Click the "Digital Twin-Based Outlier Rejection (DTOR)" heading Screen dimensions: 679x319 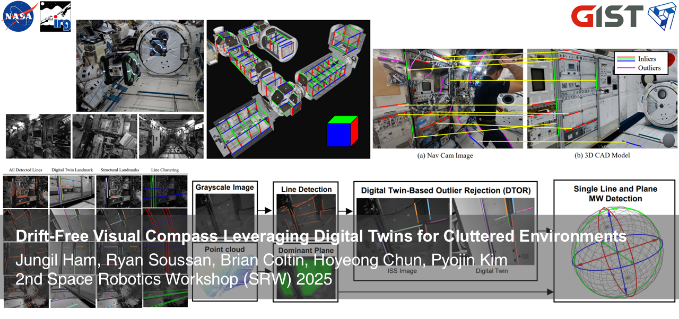click(x=447, y=190)
